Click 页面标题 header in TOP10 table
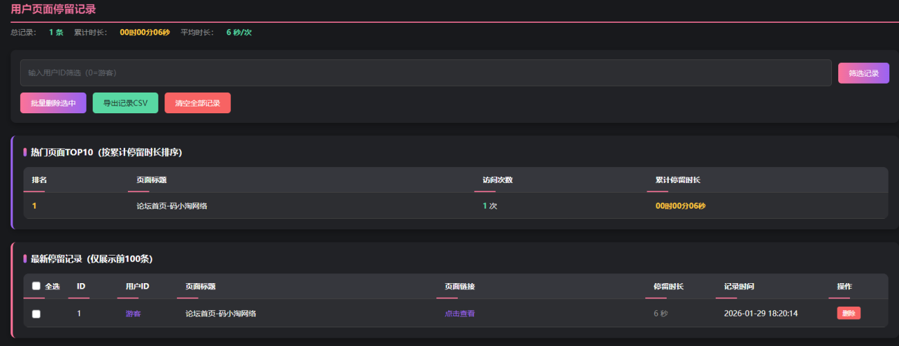Screen dimensions: 899x346 [x=151, y=180]
